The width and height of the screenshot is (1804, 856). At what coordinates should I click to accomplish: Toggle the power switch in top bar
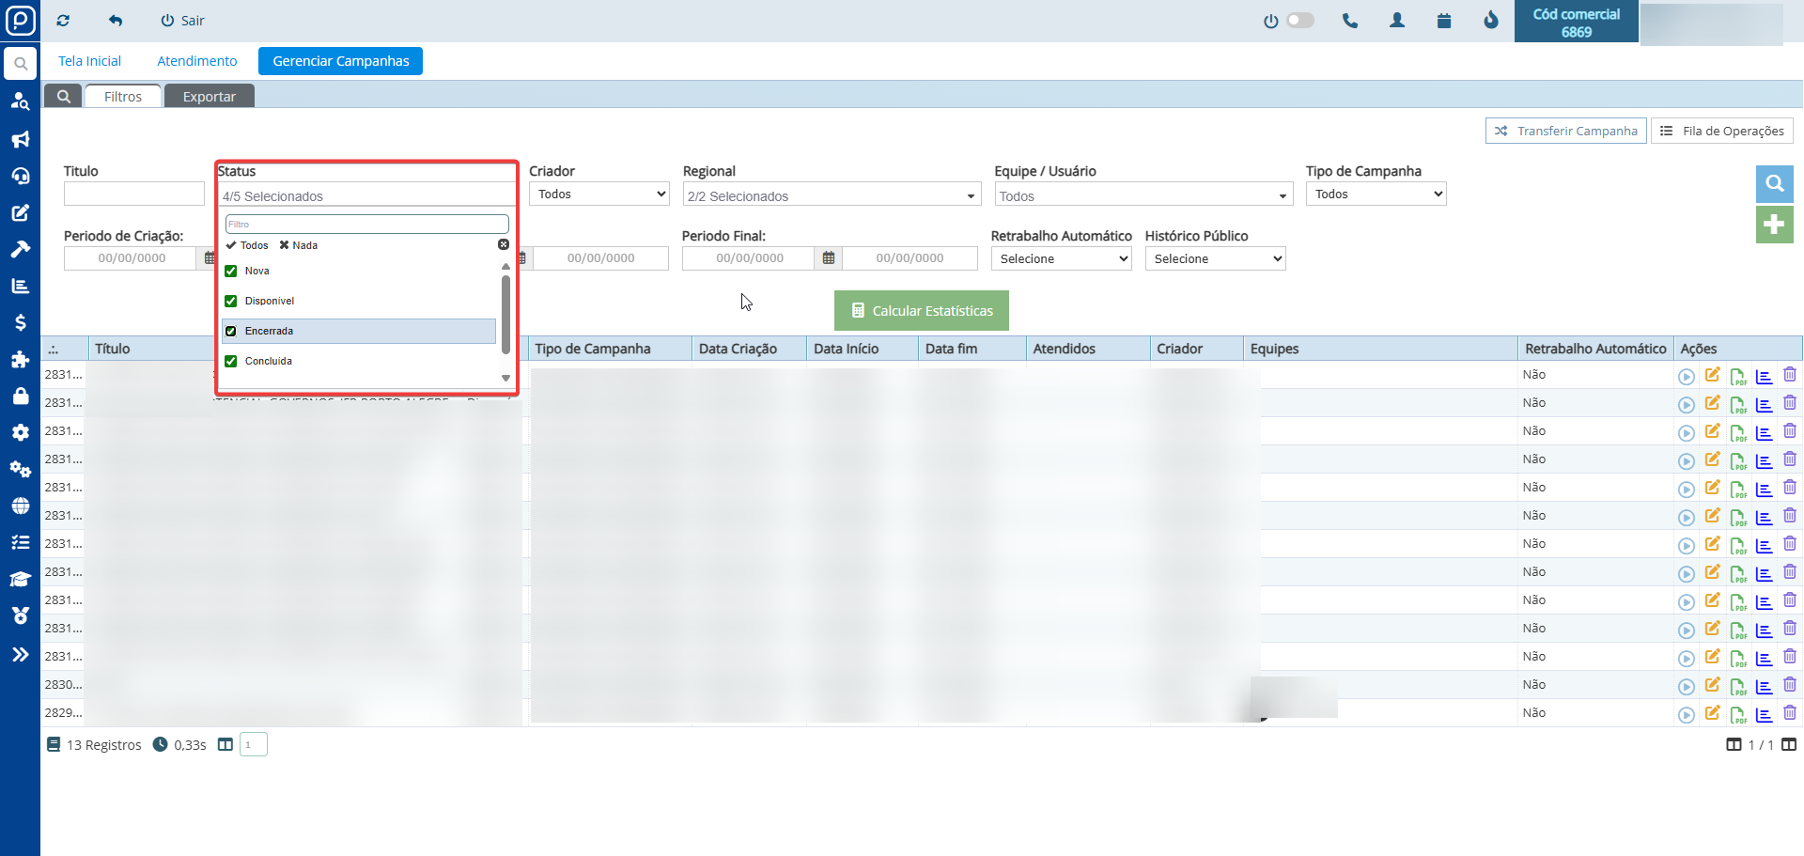[x=1299, y=21]
